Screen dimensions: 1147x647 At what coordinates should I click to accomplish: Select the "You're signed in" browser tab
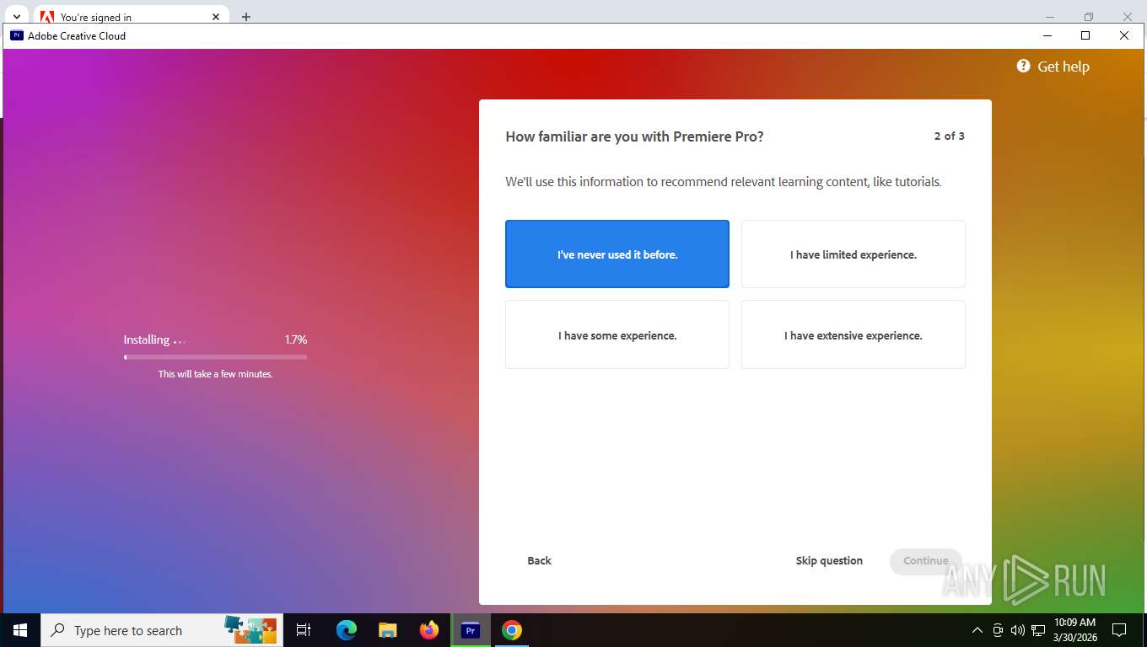[x=131, y=16]
